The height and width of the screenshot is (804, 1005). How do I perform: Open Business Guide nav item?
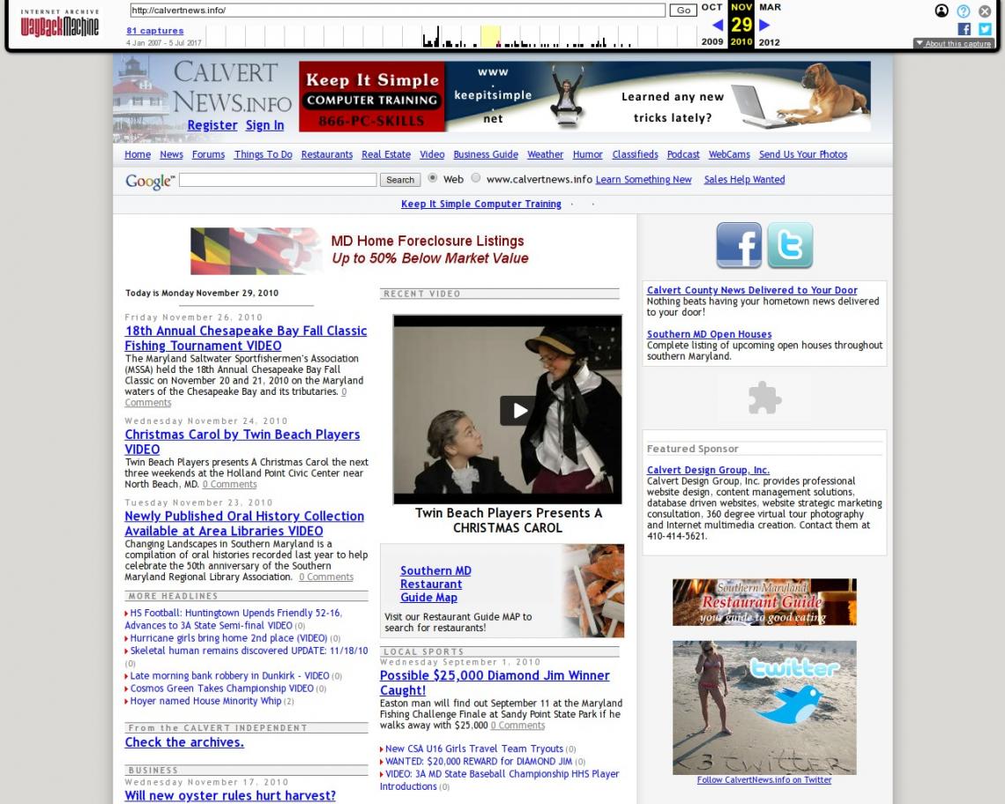tap(486, 154)
